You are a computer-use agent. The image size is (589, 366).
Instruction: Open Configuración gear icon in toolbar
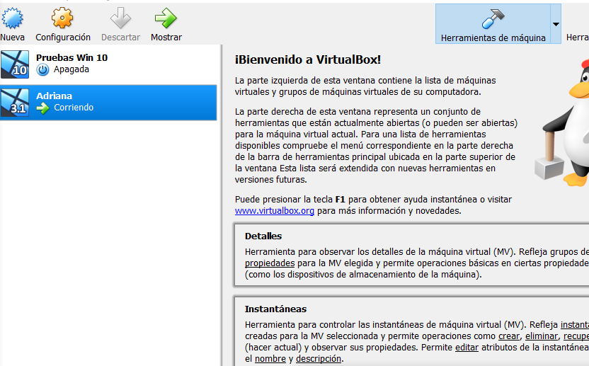tap(63, 18)
